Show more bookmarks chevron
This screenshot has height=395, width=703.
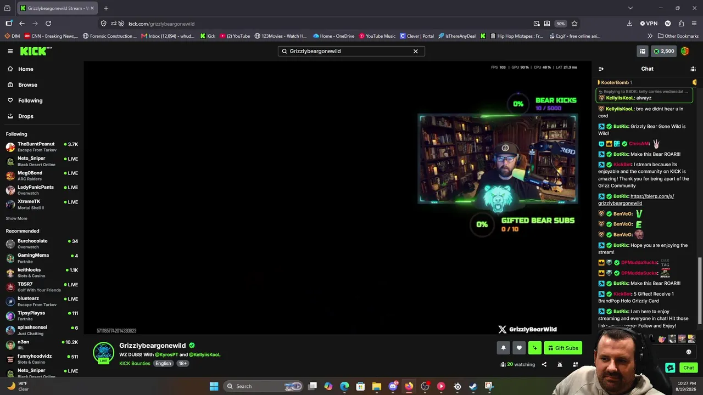[x=650, y=36]
